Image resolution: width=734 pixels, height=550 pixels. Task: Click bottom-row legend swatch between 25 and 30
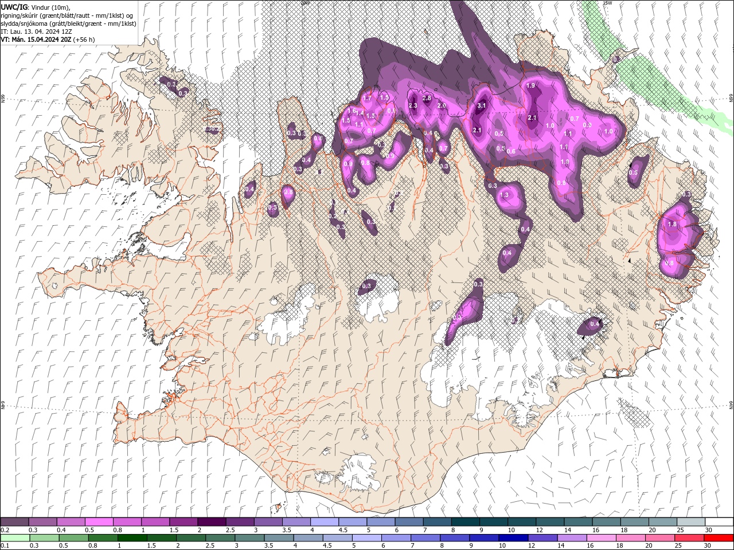(x=689, y=538)
